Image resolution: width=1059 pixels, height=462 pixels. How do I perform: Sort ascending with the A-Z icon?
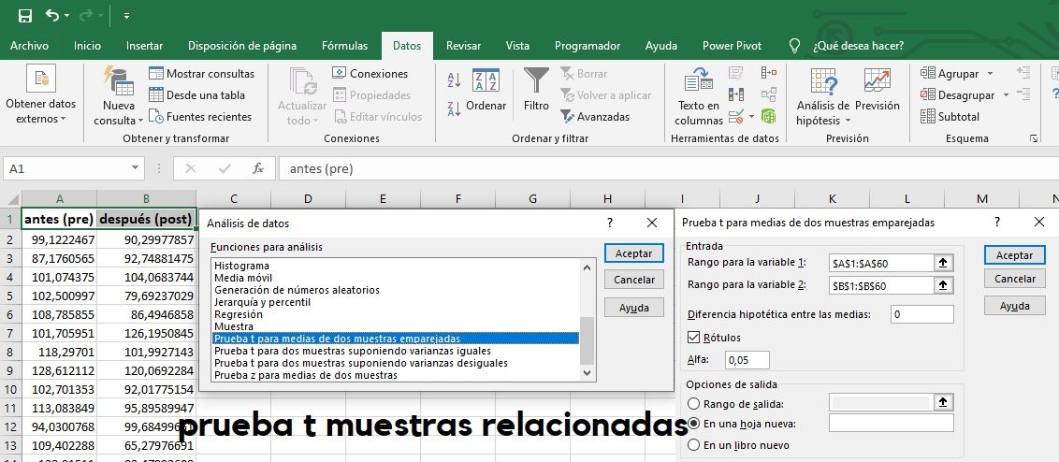tap(455, 79)
